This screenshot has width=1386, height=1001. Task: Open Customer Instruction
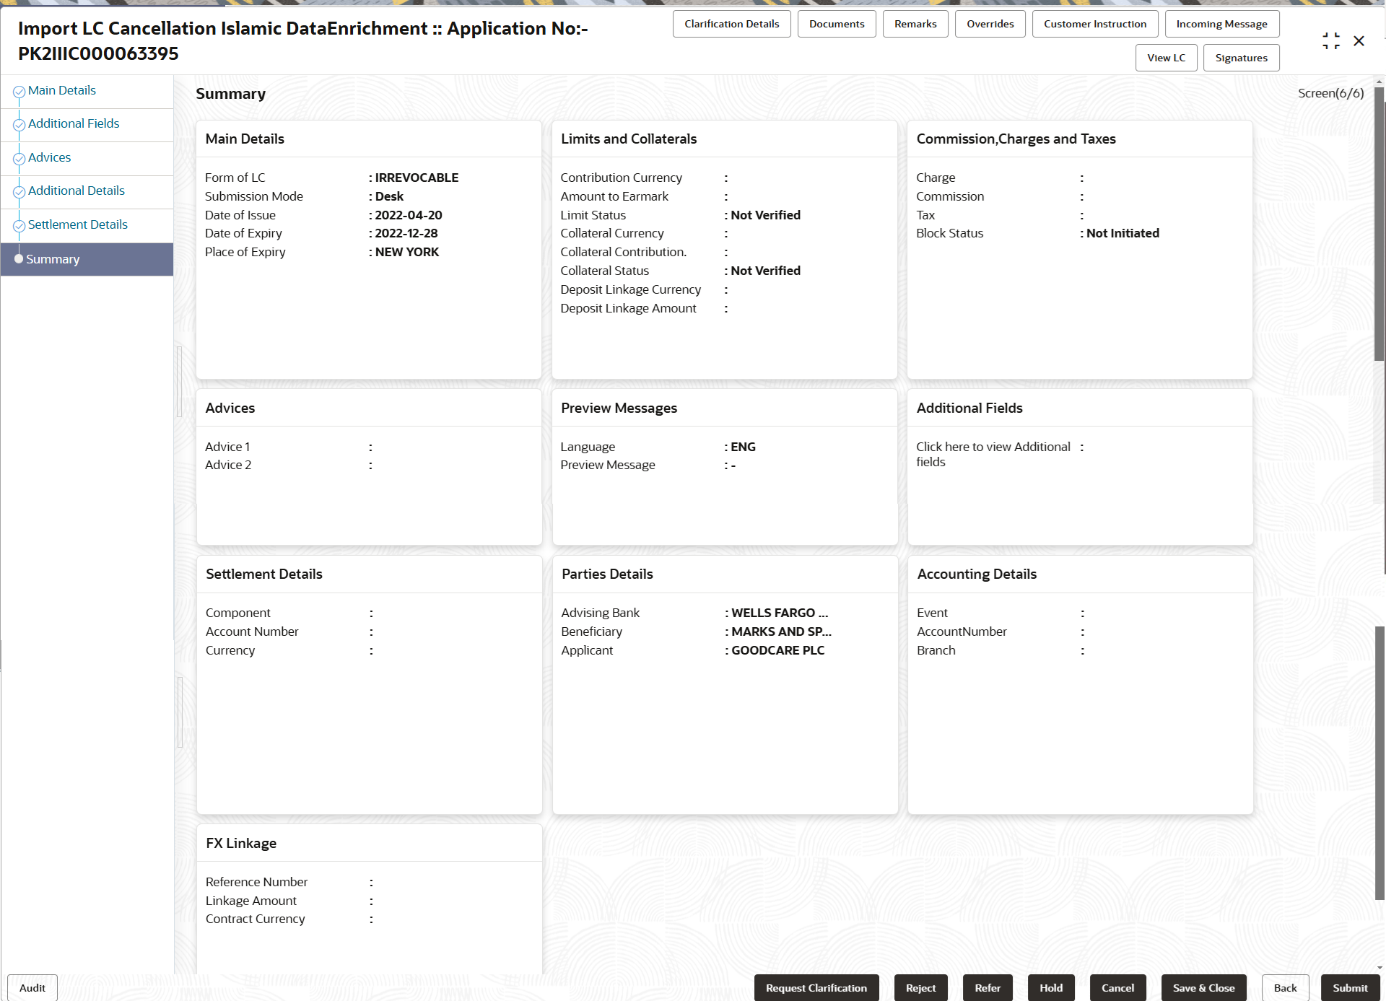(x=1094, y=23)
